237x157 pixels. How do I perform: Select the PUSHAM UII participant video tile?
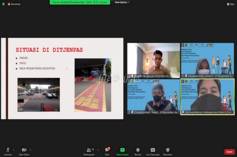pos(153,60)
